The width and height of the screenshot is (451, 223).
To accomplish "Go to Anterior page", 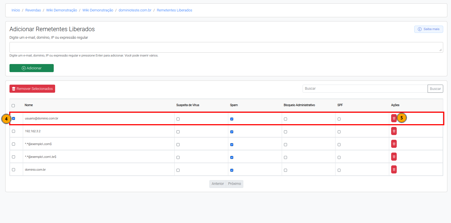I will click(x=218, y=184).
